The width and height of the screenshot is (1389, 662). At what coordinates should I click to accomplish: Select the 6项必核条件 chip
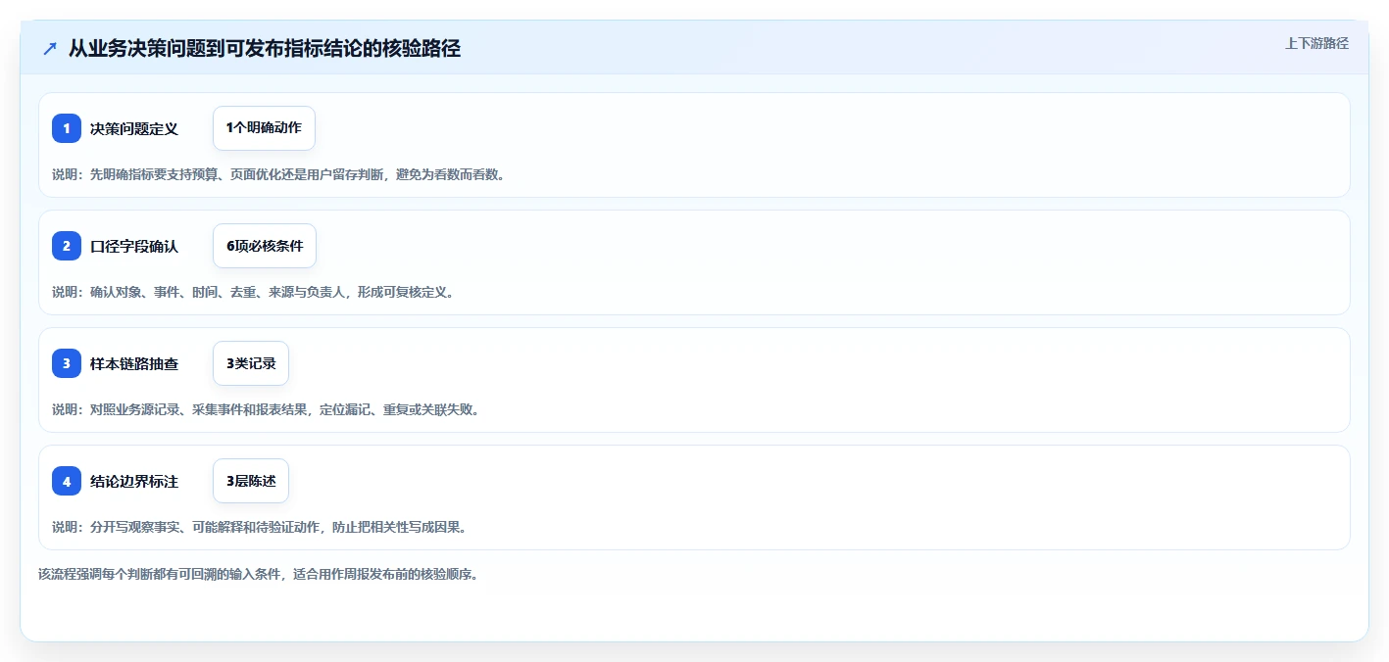point(265,246)
